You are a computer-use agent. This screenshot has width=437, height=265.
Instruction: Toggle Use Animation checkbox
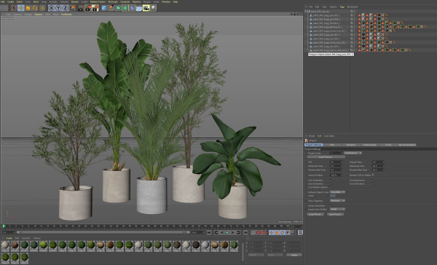(x=331, y=181)
